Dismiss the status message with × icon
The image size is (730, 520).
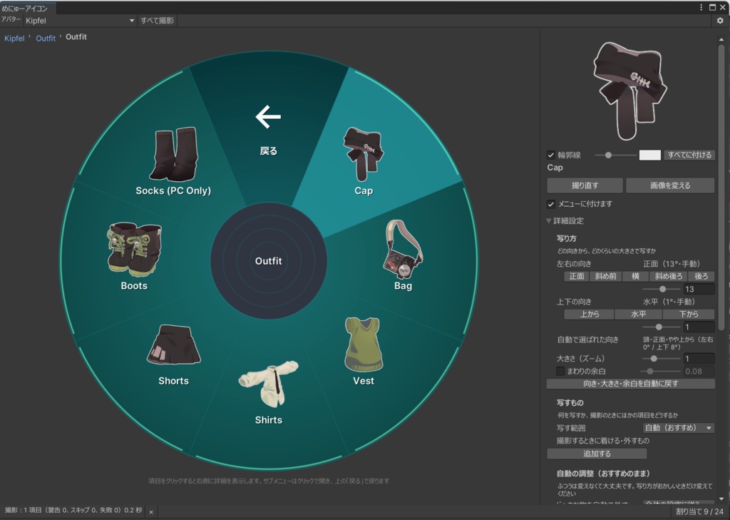[151, 511]
